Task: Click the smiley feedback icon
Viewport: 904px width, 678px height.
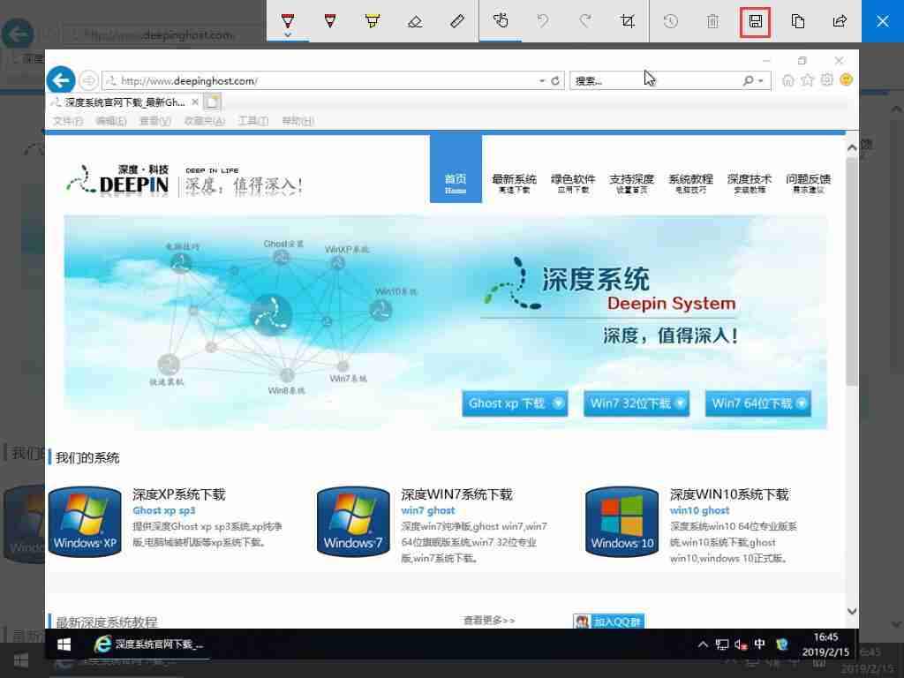Action: (846, 79)
